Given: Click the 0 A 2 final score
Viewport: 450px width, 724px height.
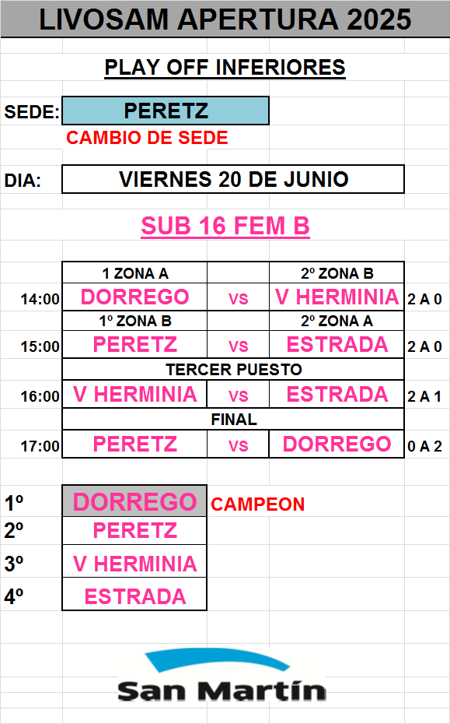Looking at the screenshot, I should (424, 446).
